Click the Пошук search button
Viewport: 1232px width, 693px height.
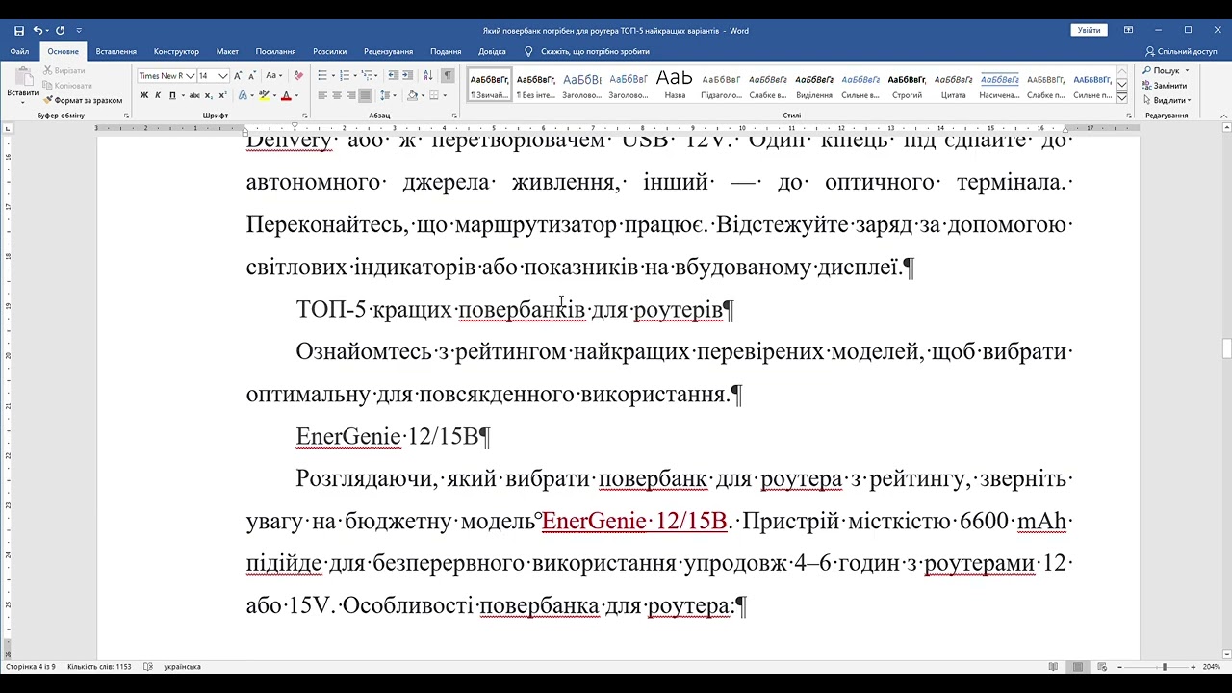1166,70
